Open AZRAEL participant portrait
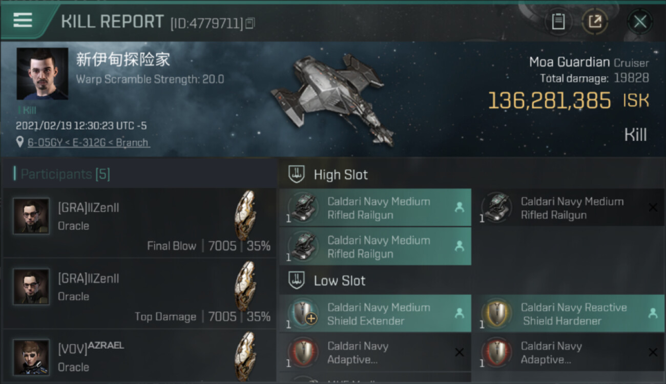The image size is (666, 384). point(31,357)
